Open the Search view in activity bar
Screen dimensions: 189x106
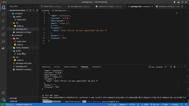(3, 14)
